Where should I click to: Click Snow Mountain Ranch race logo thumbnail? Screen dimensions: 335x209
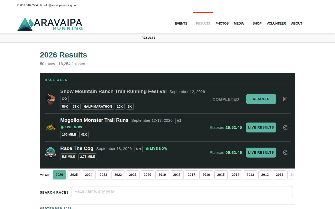click(51, 99)
